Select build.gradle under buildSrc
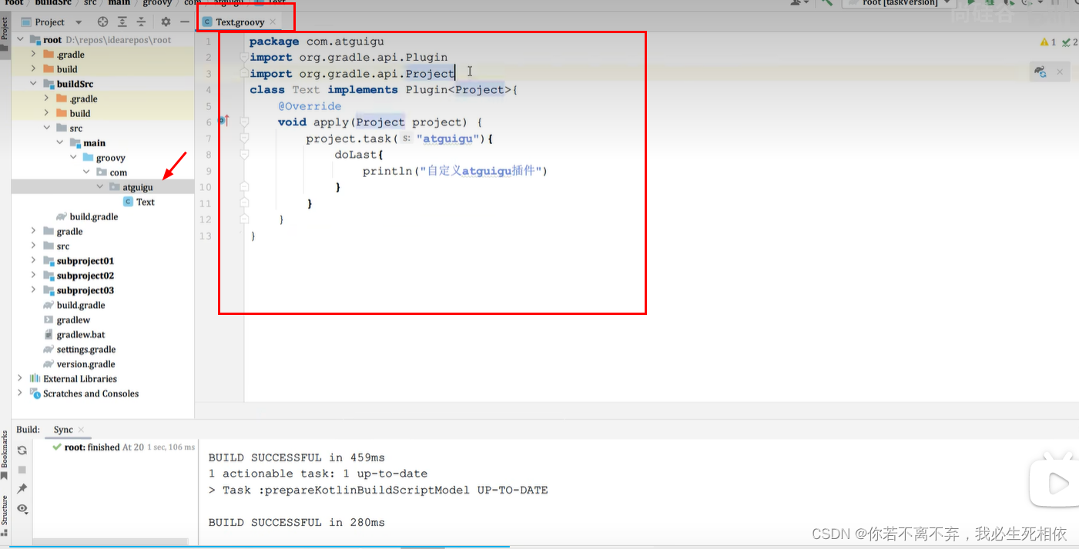Viewport: 1079px width, 549px height. [87, 217]
